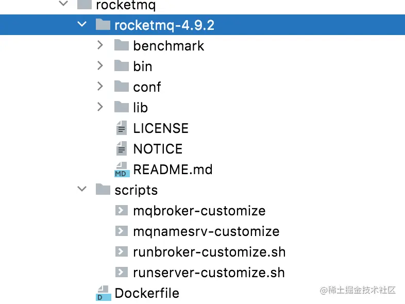The width and height of the screenshot is (405, 304).
Task: Collapse the rocketmq-4.9.2 folder chevron
Action: [x=82, y=24]
